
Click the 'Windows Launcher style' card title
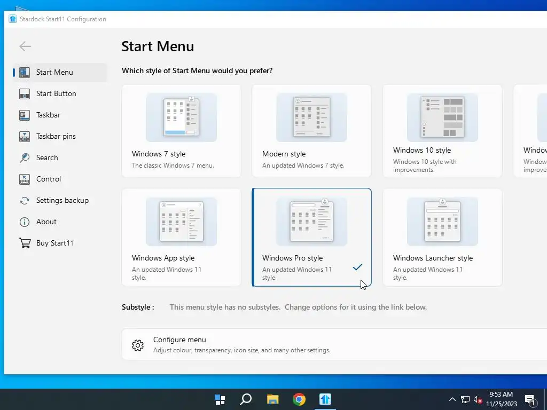point(433,258)
